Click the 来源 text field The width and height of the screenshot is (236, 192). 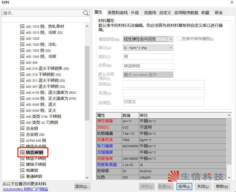coord(163,93)
